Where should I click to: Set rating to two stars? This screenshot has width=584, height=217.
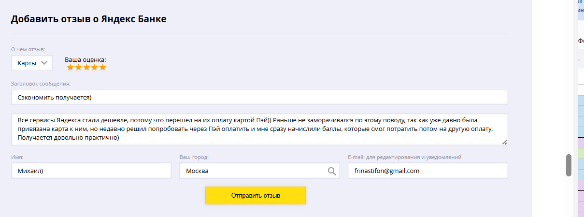pyautogui.click(x=78, y=68)
